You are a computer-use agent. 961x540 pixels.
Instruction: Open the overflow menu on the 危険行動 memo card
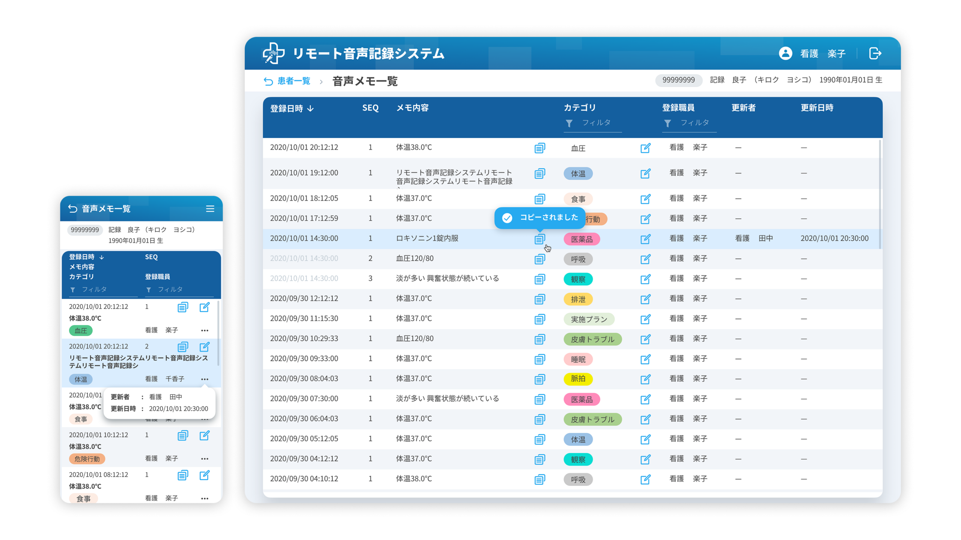coord(205,458)
